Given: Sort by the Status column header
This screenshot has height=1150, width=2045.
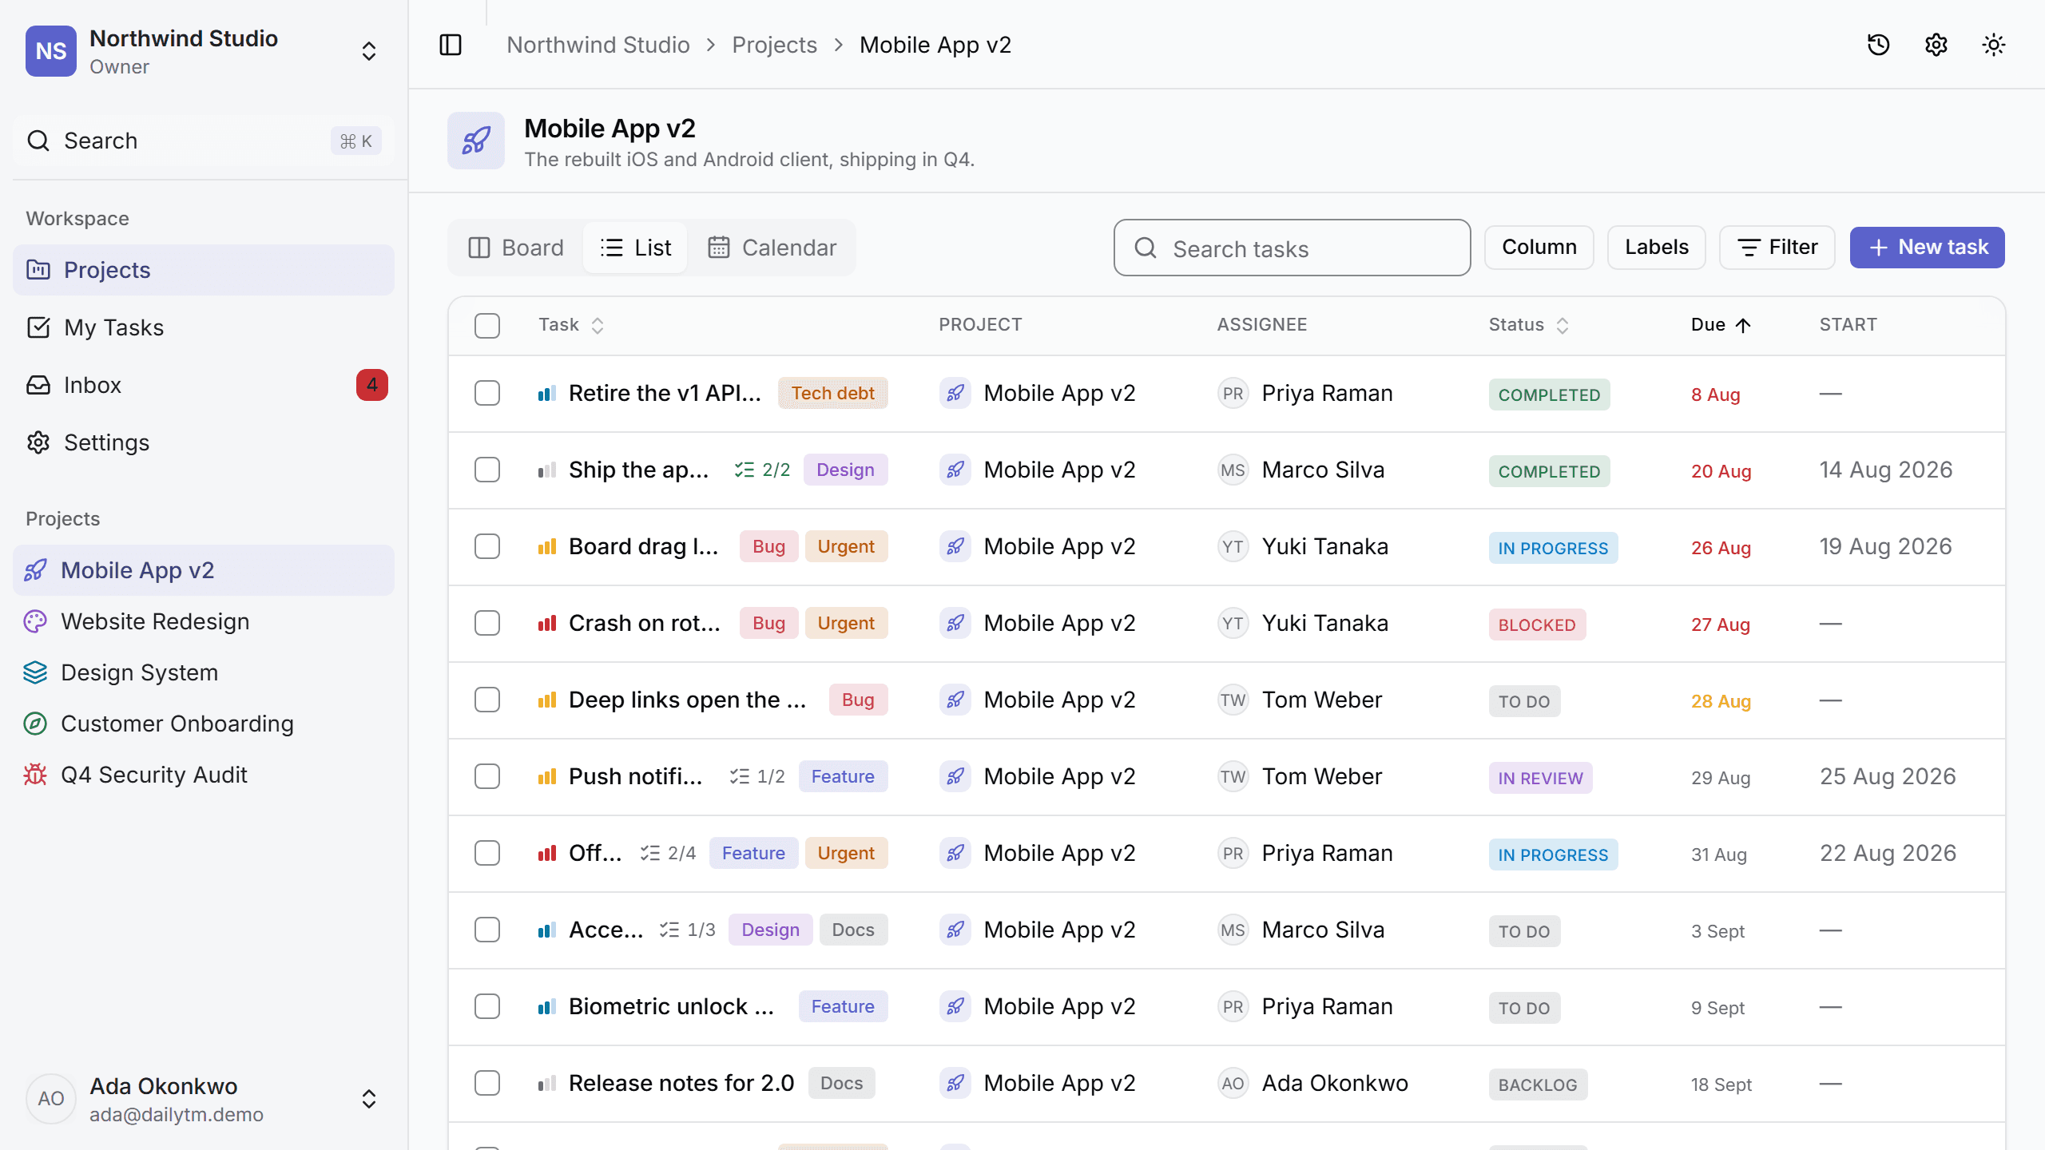Looking at the screenshot, I should [x=1529, y=325].
